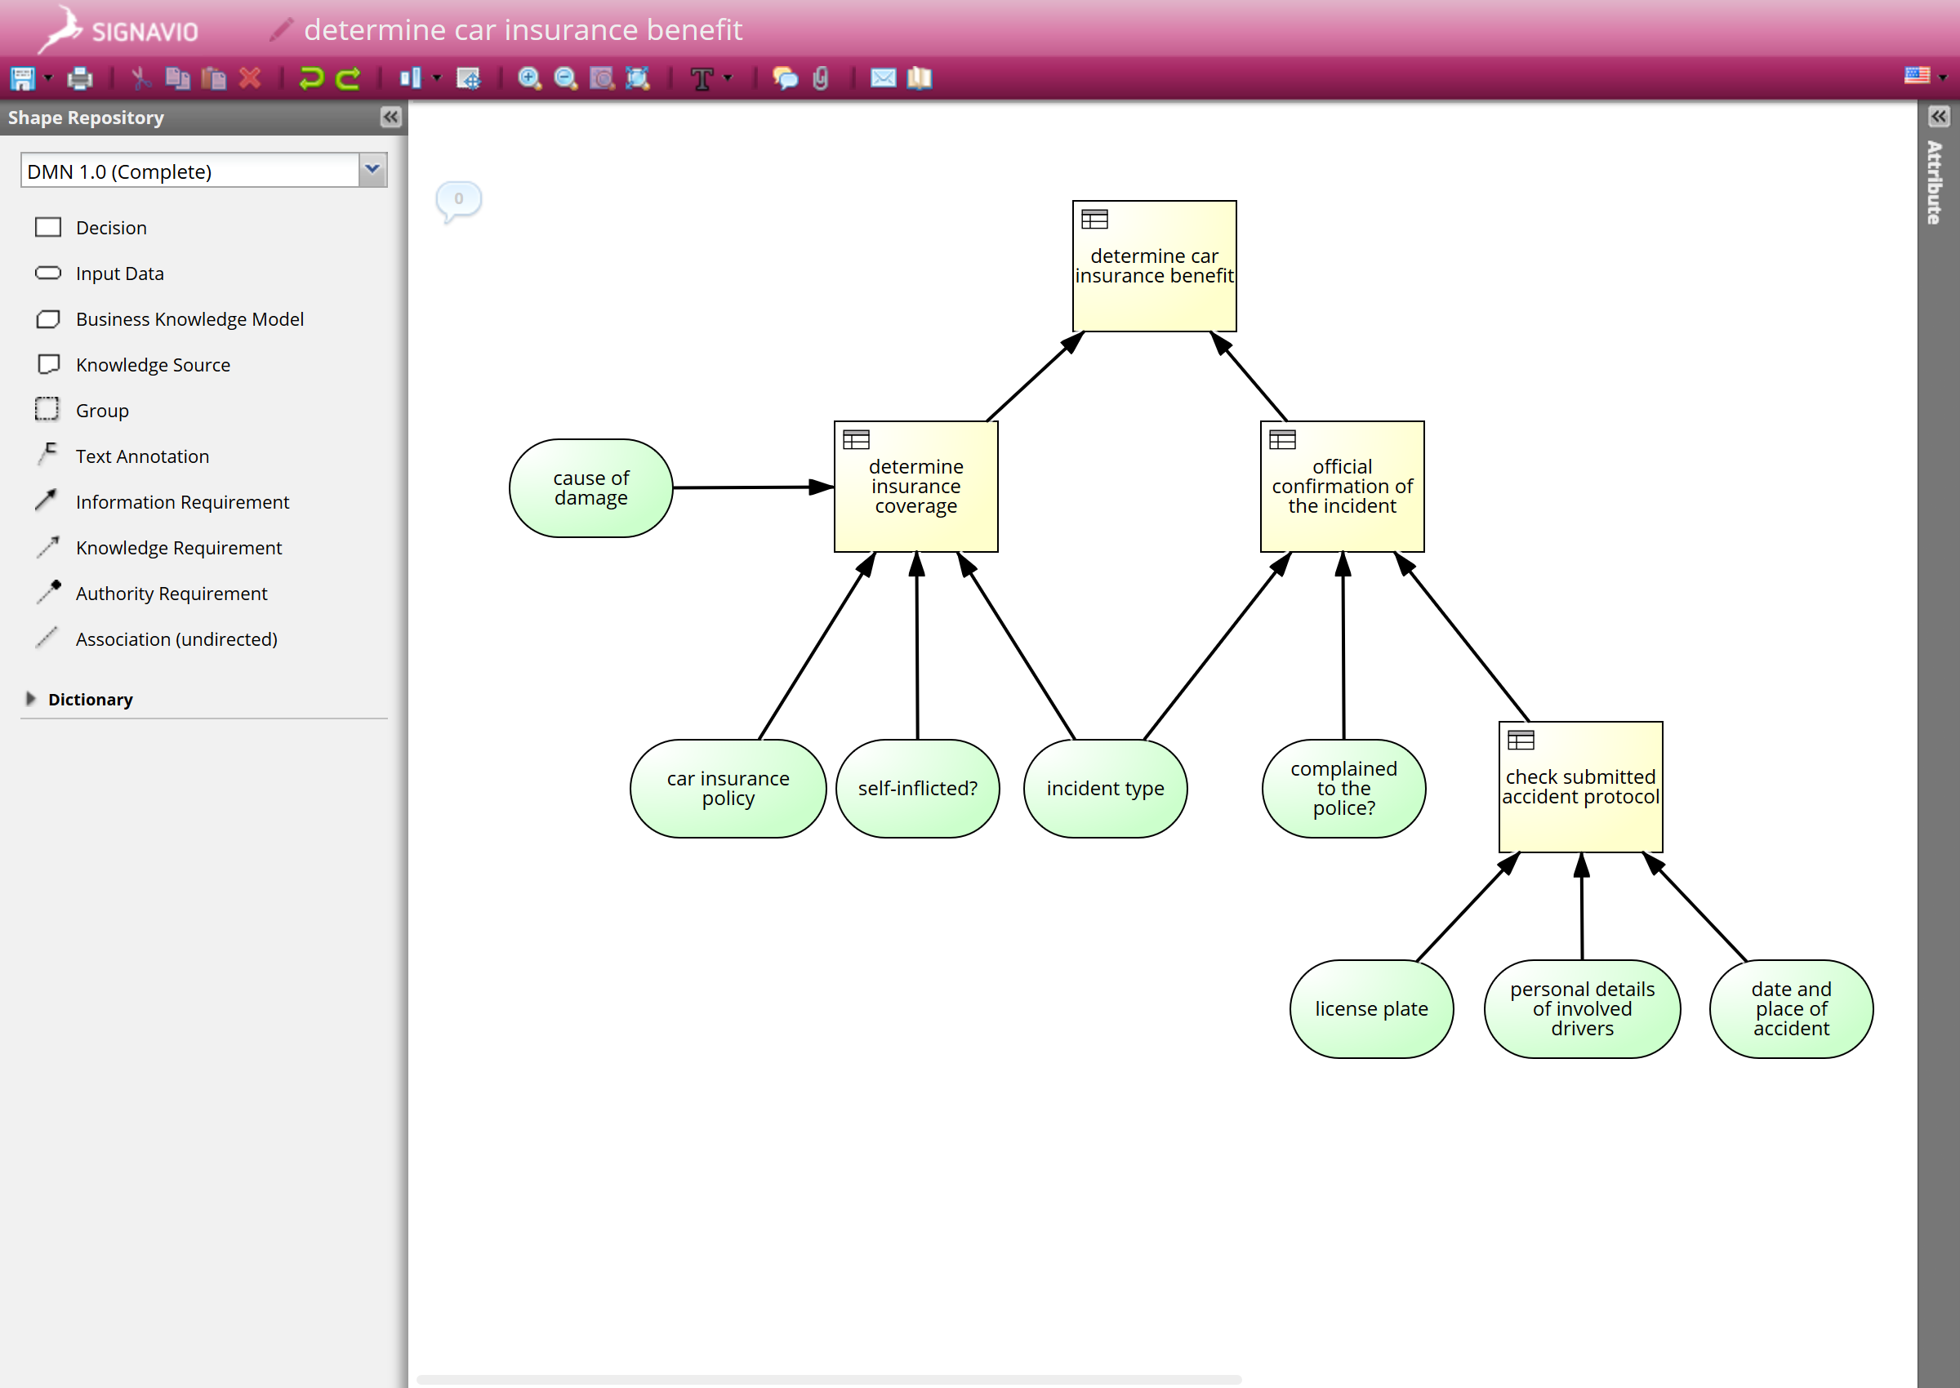Select the 'determine insurance coverage' decision node
The width and height of the screenshot is (1960, 1388).
tap(916, 487)
